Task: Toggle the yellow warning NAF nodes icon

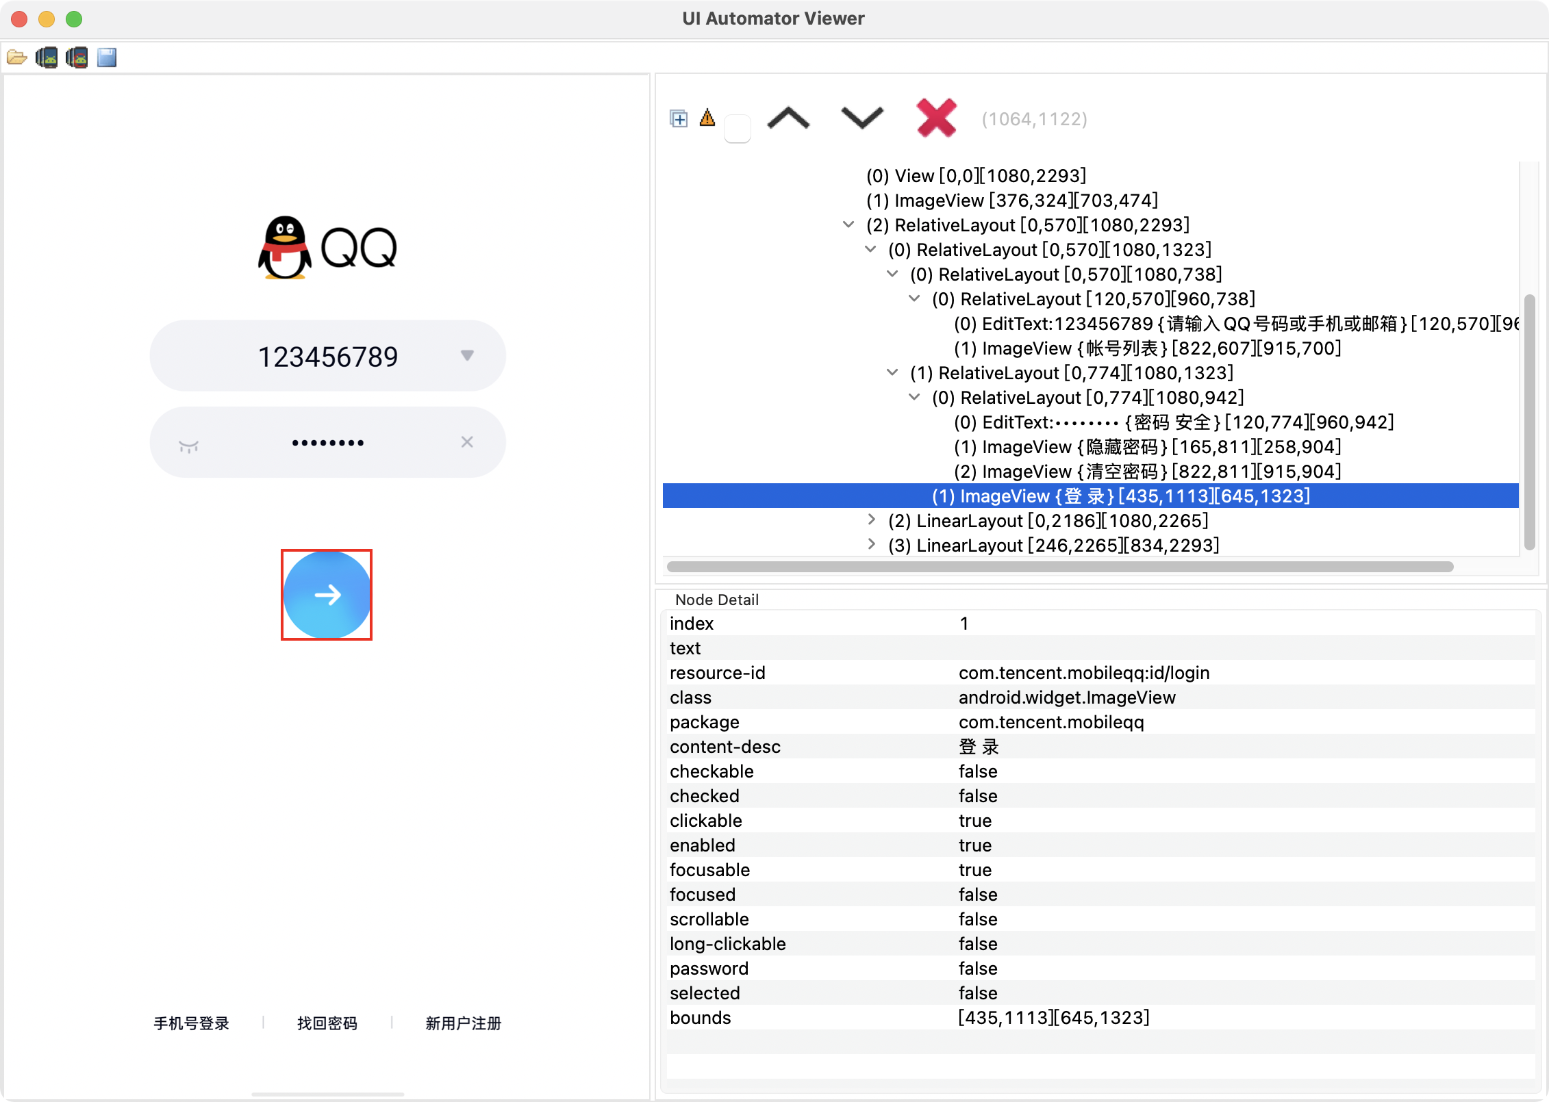Action: 707,118
